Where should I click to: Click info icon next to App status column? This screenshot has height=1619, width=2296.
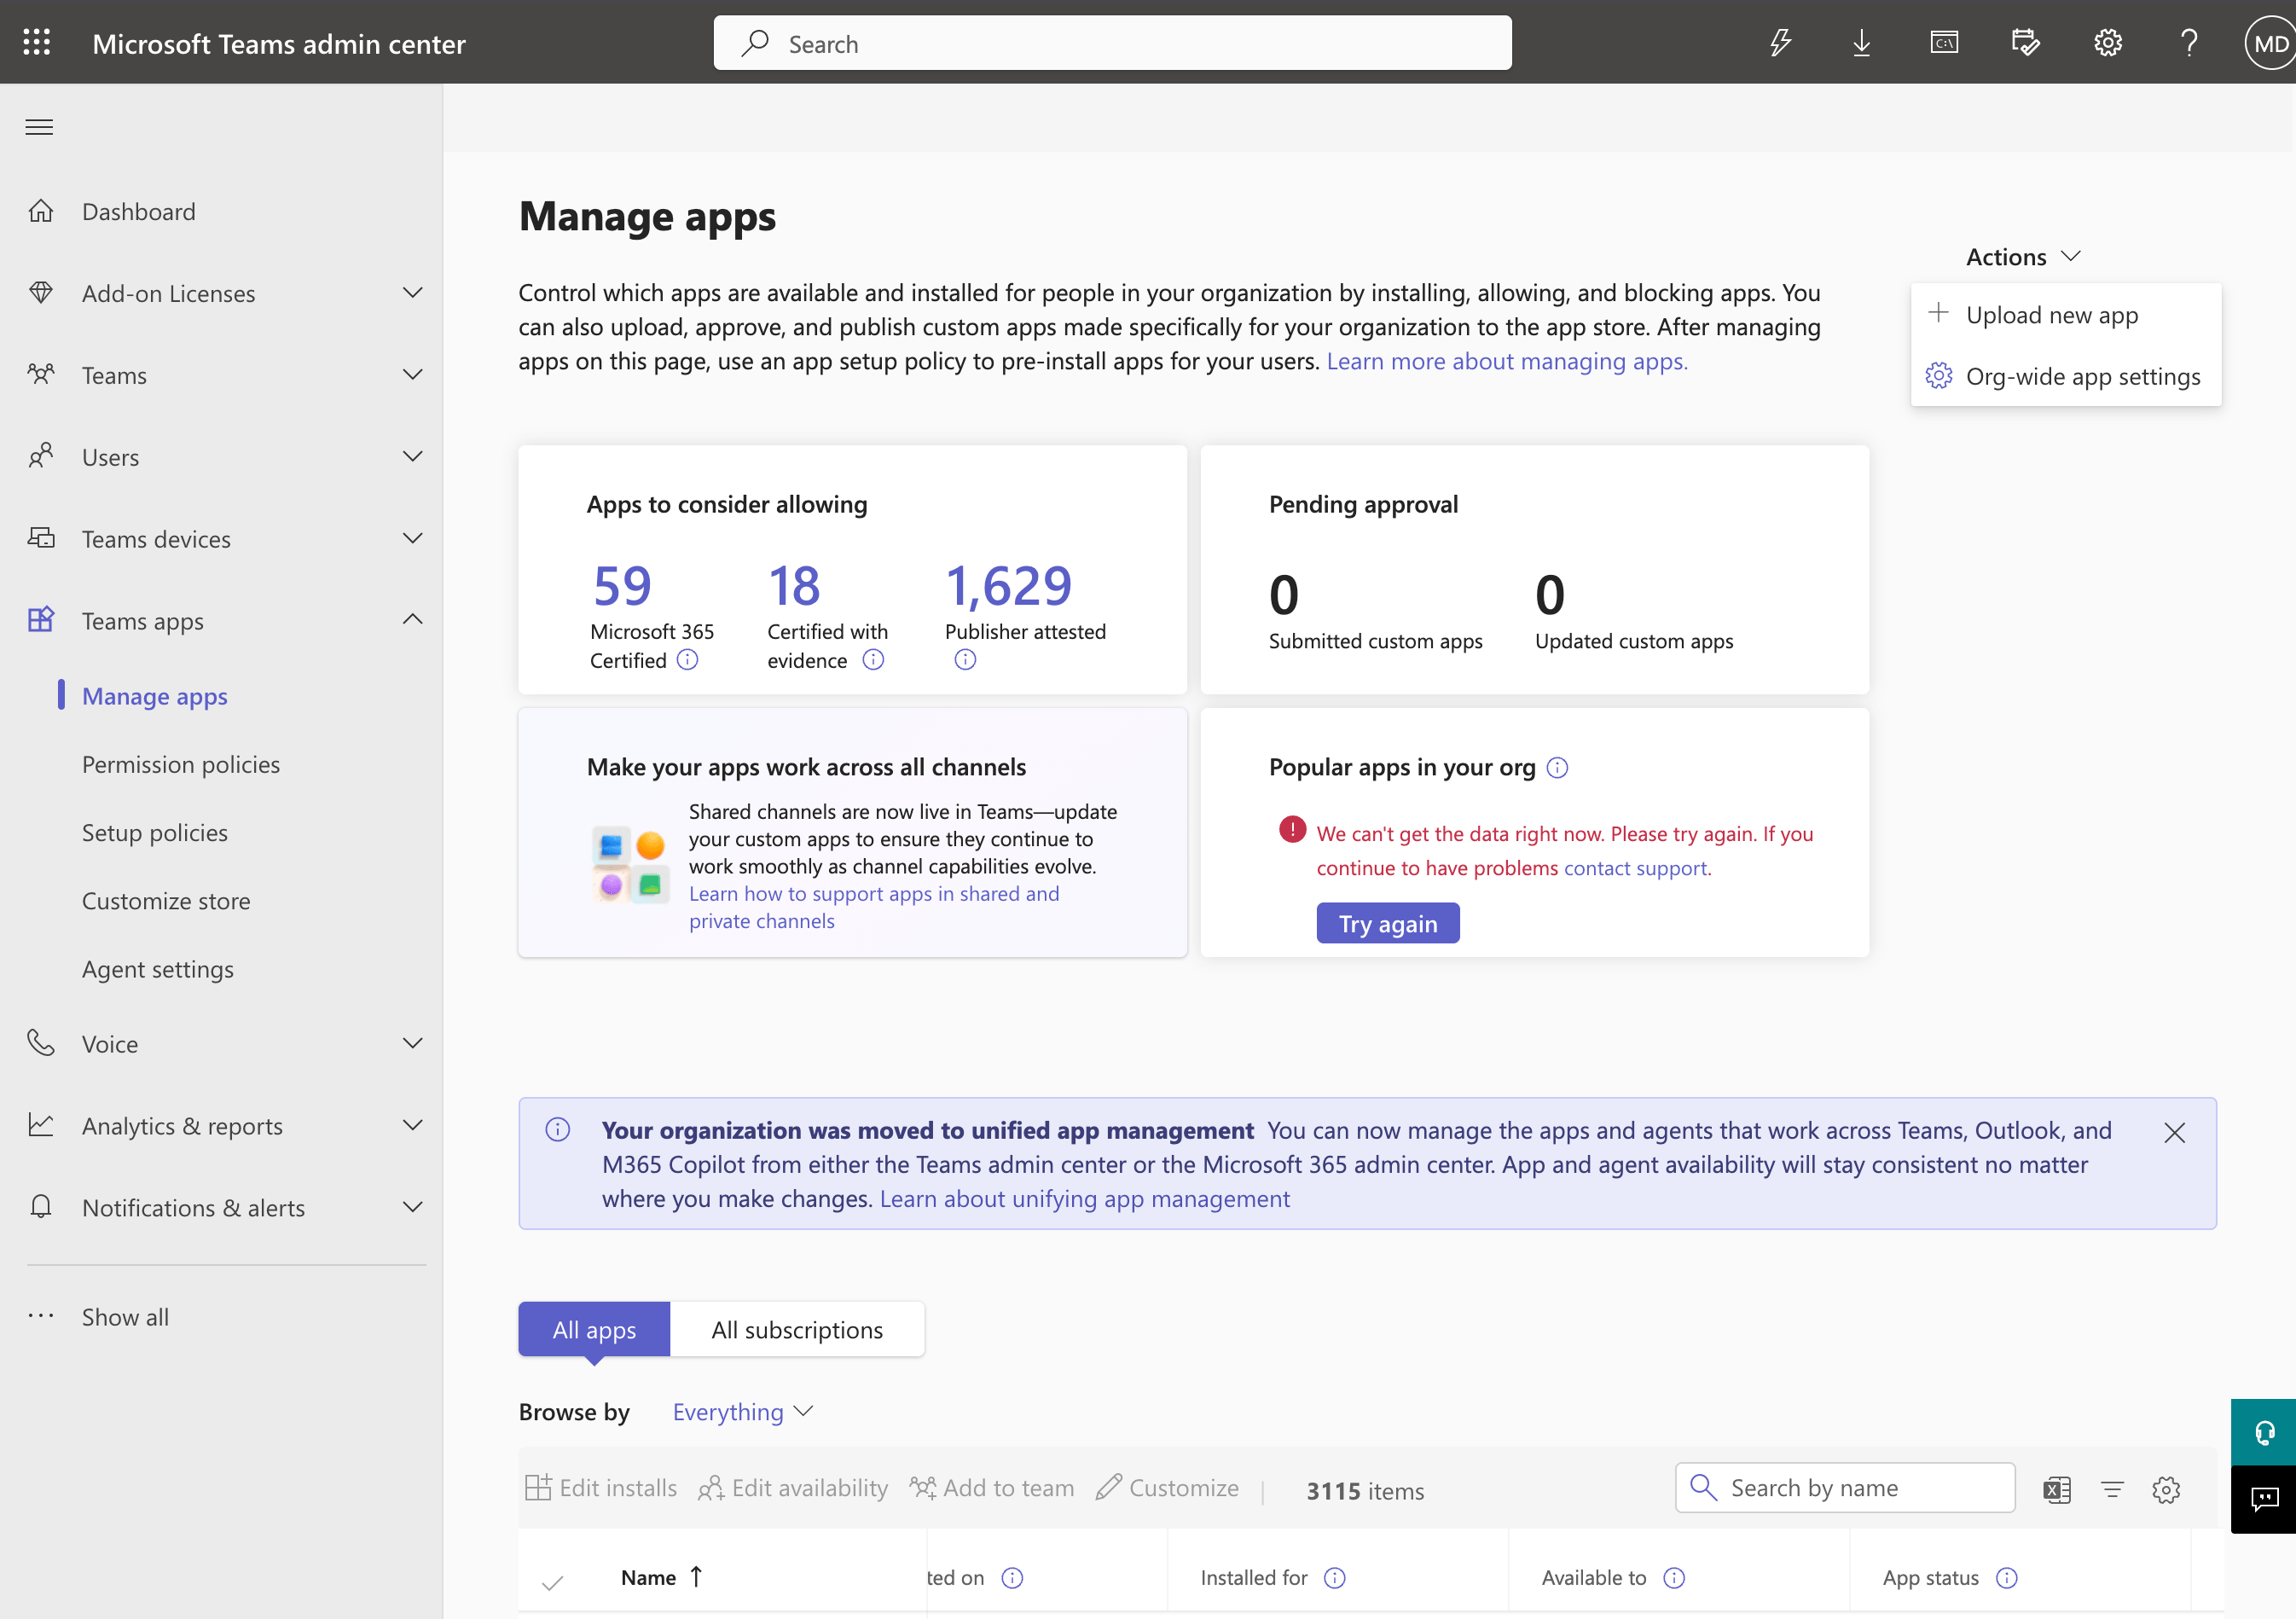[x=2006, y=1577]
